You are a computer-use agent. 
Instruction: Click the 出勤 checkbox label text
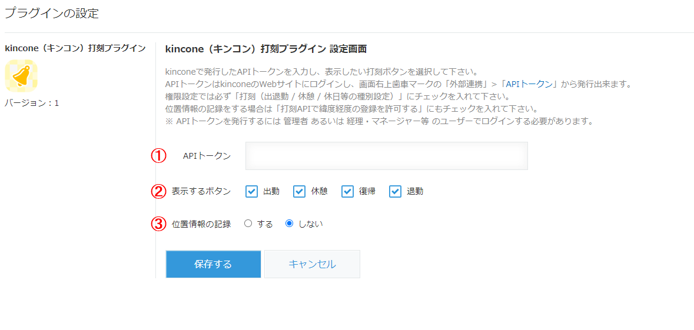(x=271, y=192)
